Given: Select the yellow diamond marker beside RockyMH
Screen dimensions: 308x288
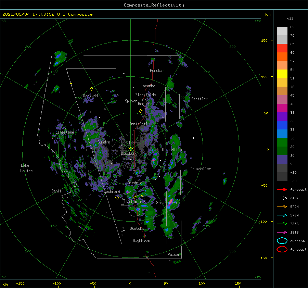Looking at the screenshot, I should (91, 89).
